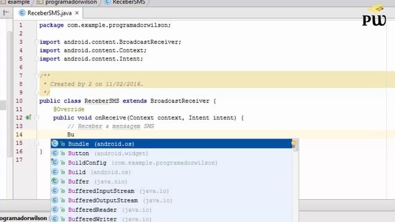Image resolution: width=395 pixels, height=222 pixels.
Task: Click the class file icon in ReceberSMS.java tab
Action: click(x=22, y=13)
